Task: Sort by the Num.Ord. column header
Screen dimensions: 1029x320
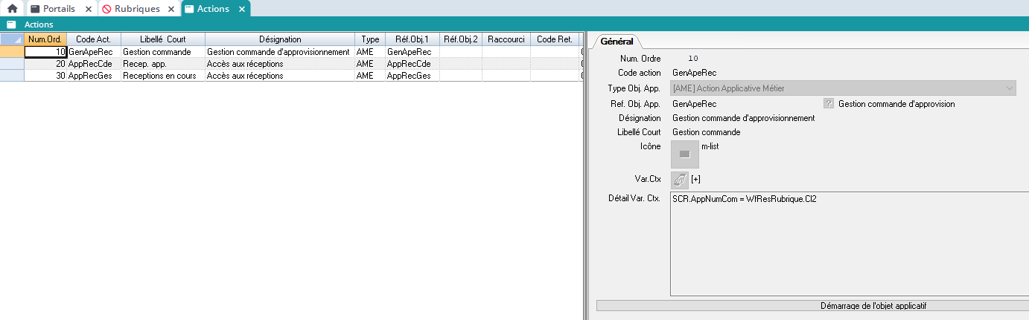Action: [x=45, y=39]
